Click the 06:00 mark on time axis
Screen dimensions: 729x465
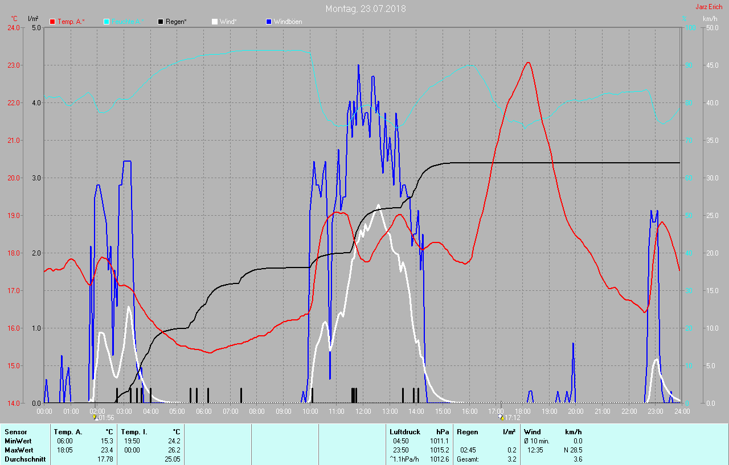[204, 411]
